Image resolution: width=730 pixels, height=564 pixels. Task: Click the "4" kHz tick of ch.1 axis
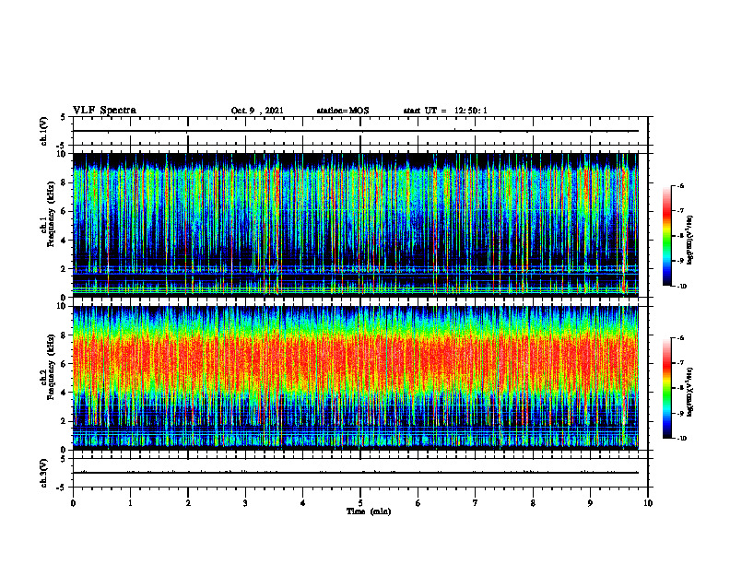click(64, 241)
